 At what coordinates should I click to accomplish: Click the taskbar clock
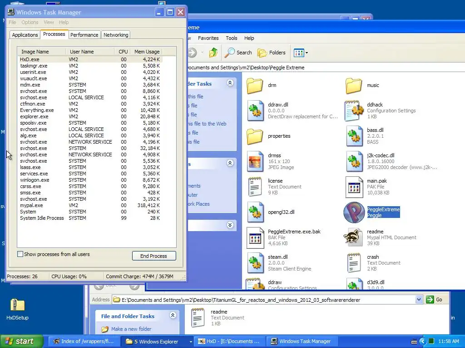coord(448,342)
